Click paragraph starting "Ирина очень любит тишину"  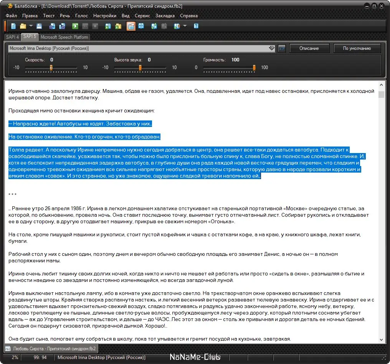point(186,277)
